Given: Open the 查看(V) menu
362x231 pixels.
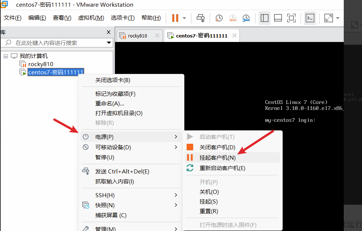Looking at the screenshot, I should [x=62, y=18].
